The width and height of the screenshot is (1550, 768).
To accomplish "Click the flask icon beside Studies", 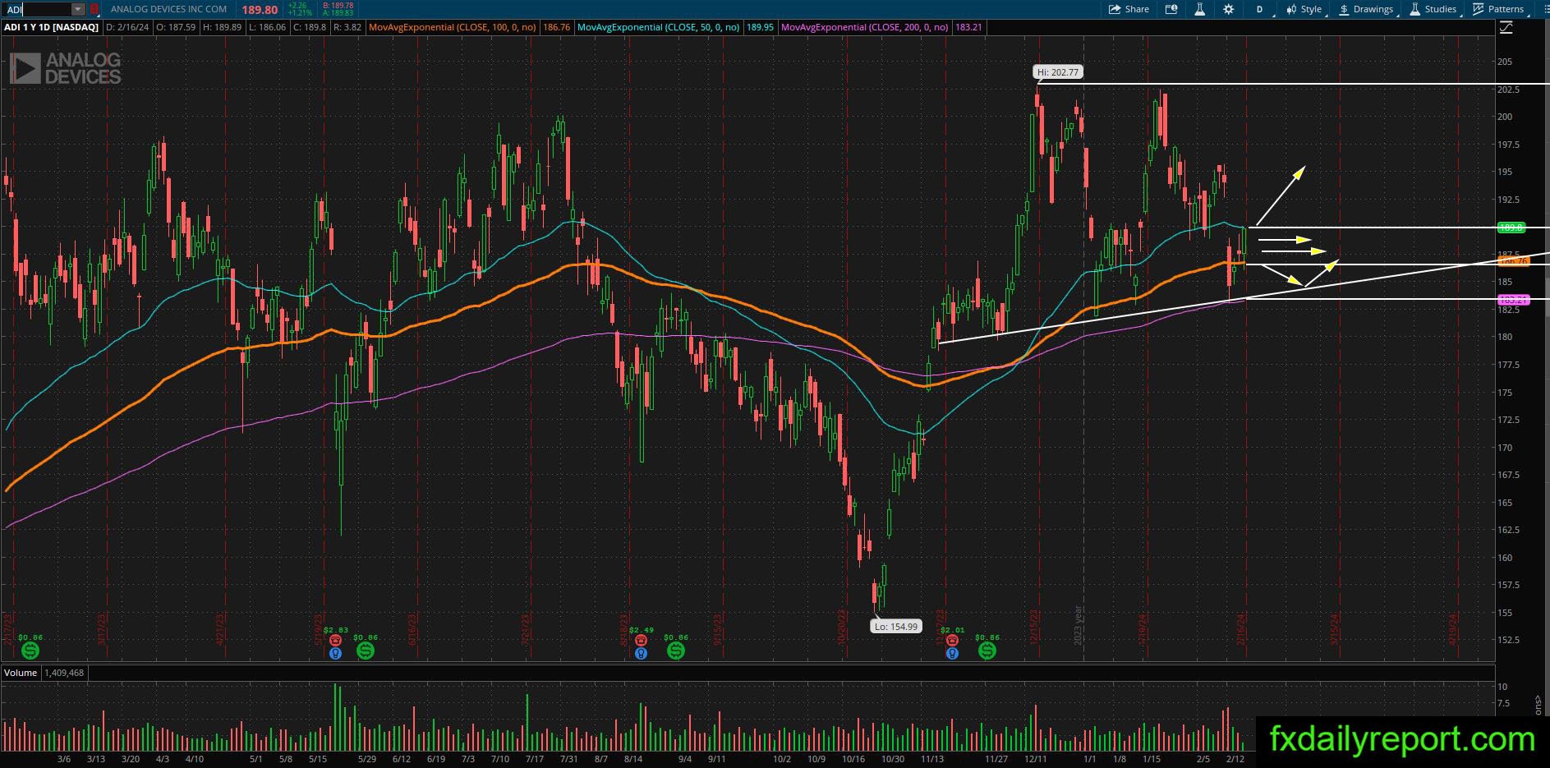I will coord(1415,9).
